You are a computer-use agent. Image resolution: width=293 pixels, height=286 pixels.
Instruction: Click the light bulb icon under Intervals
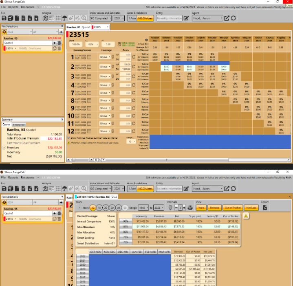pos(170,207)
